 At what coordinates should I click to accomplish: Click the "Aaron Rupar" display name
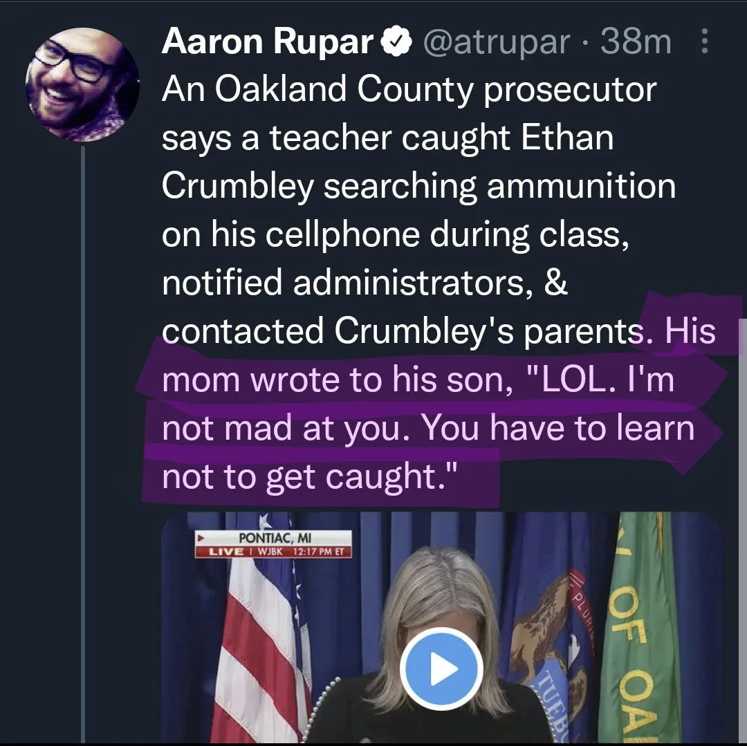[x=268, y=43]
